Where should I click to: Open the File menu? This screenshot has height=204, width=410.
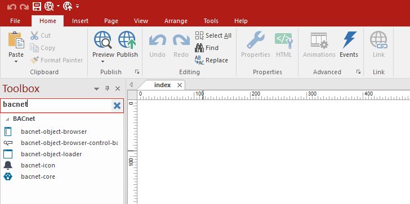[15, 21]
